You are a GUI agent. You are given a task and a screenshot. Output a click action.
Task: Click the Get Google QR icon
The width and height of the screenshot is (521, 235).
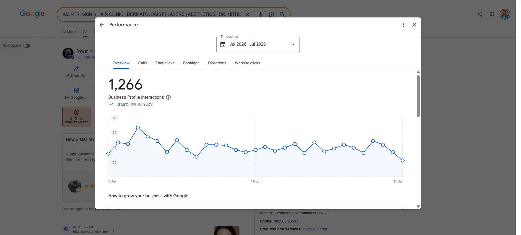[x=76, y=90]
